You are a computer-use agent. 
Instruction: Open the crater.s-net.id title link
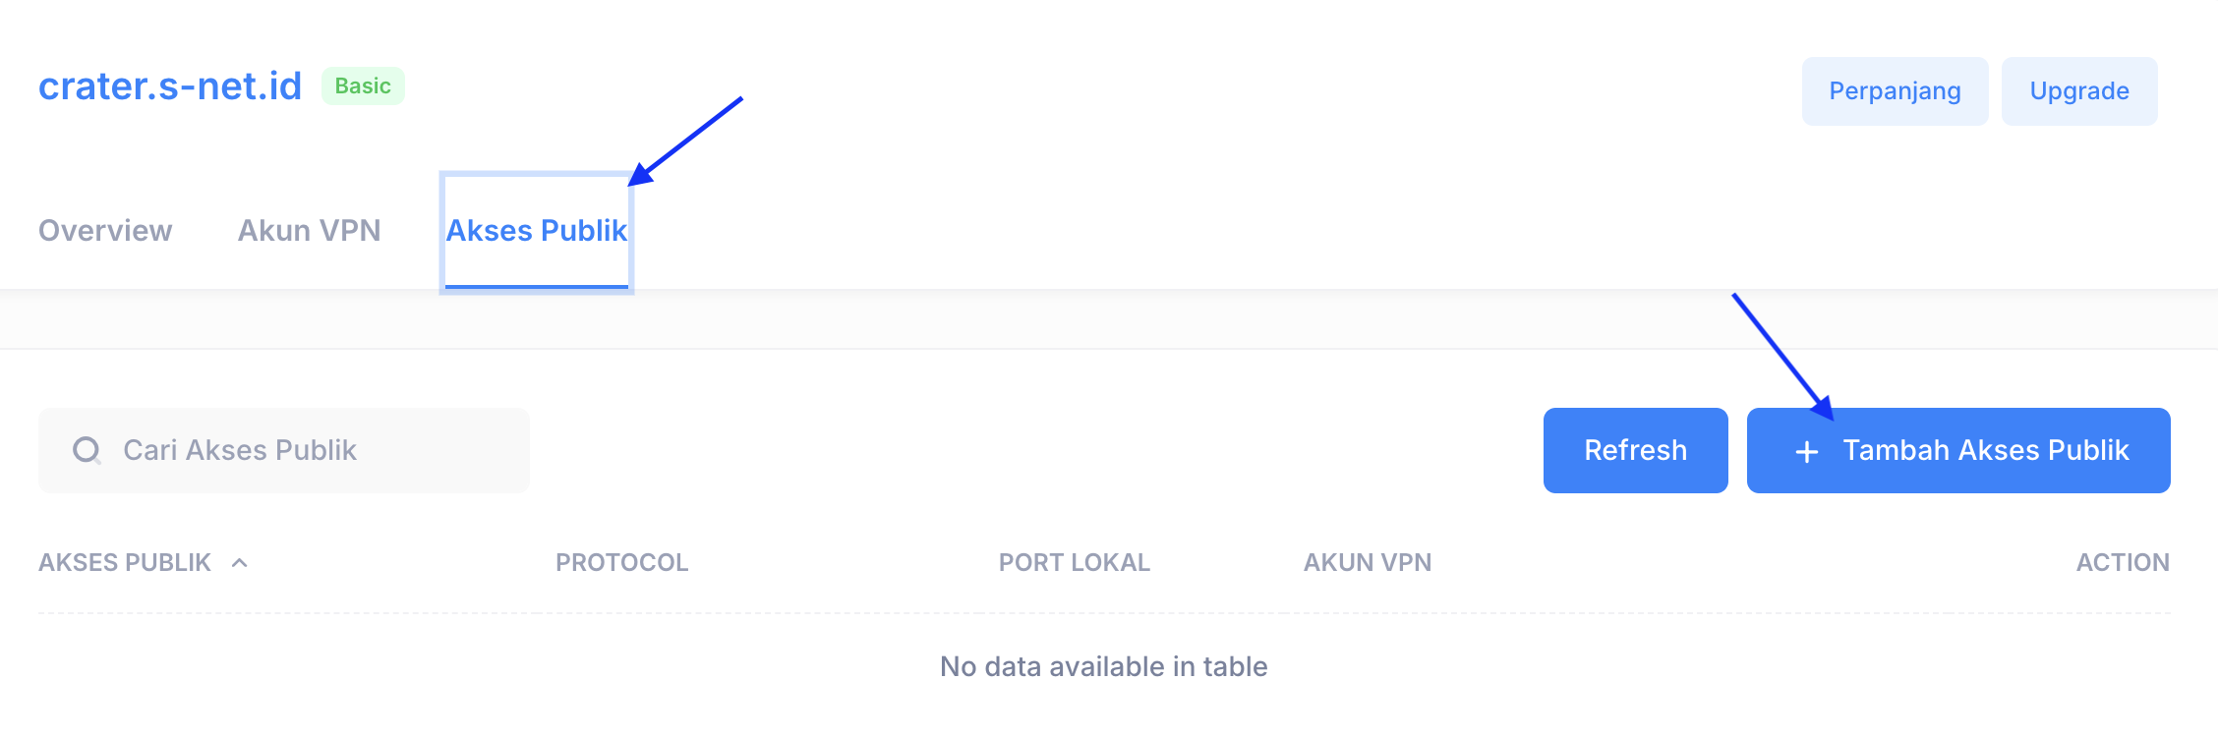170,85
